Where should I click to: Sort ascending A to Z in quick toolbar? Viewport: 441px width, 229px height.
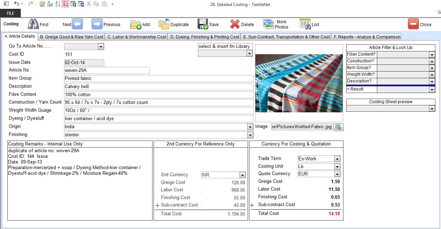[x=57, y=4]
